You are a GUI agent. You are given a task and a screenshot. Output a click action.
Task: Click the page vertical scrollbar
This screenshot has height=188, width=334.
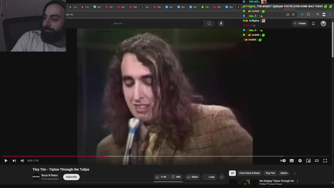click(x=332, y=39)
